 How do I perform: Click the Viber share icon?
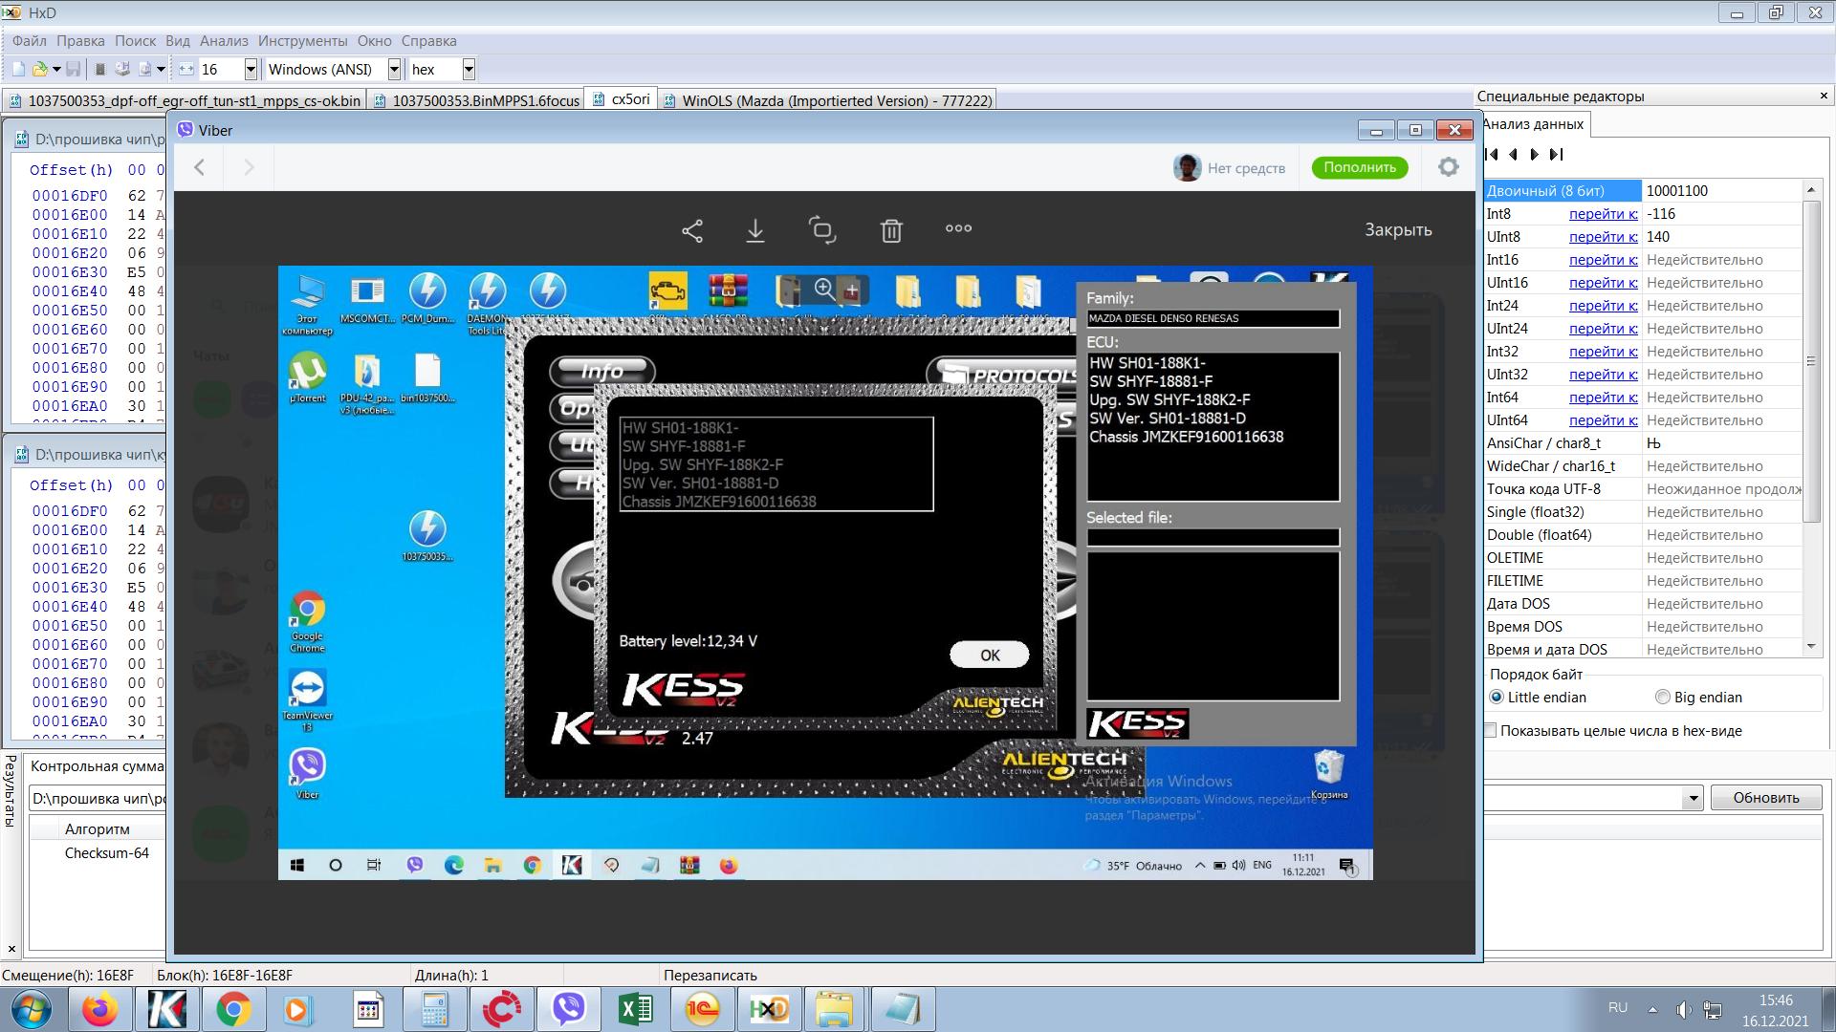692,230
